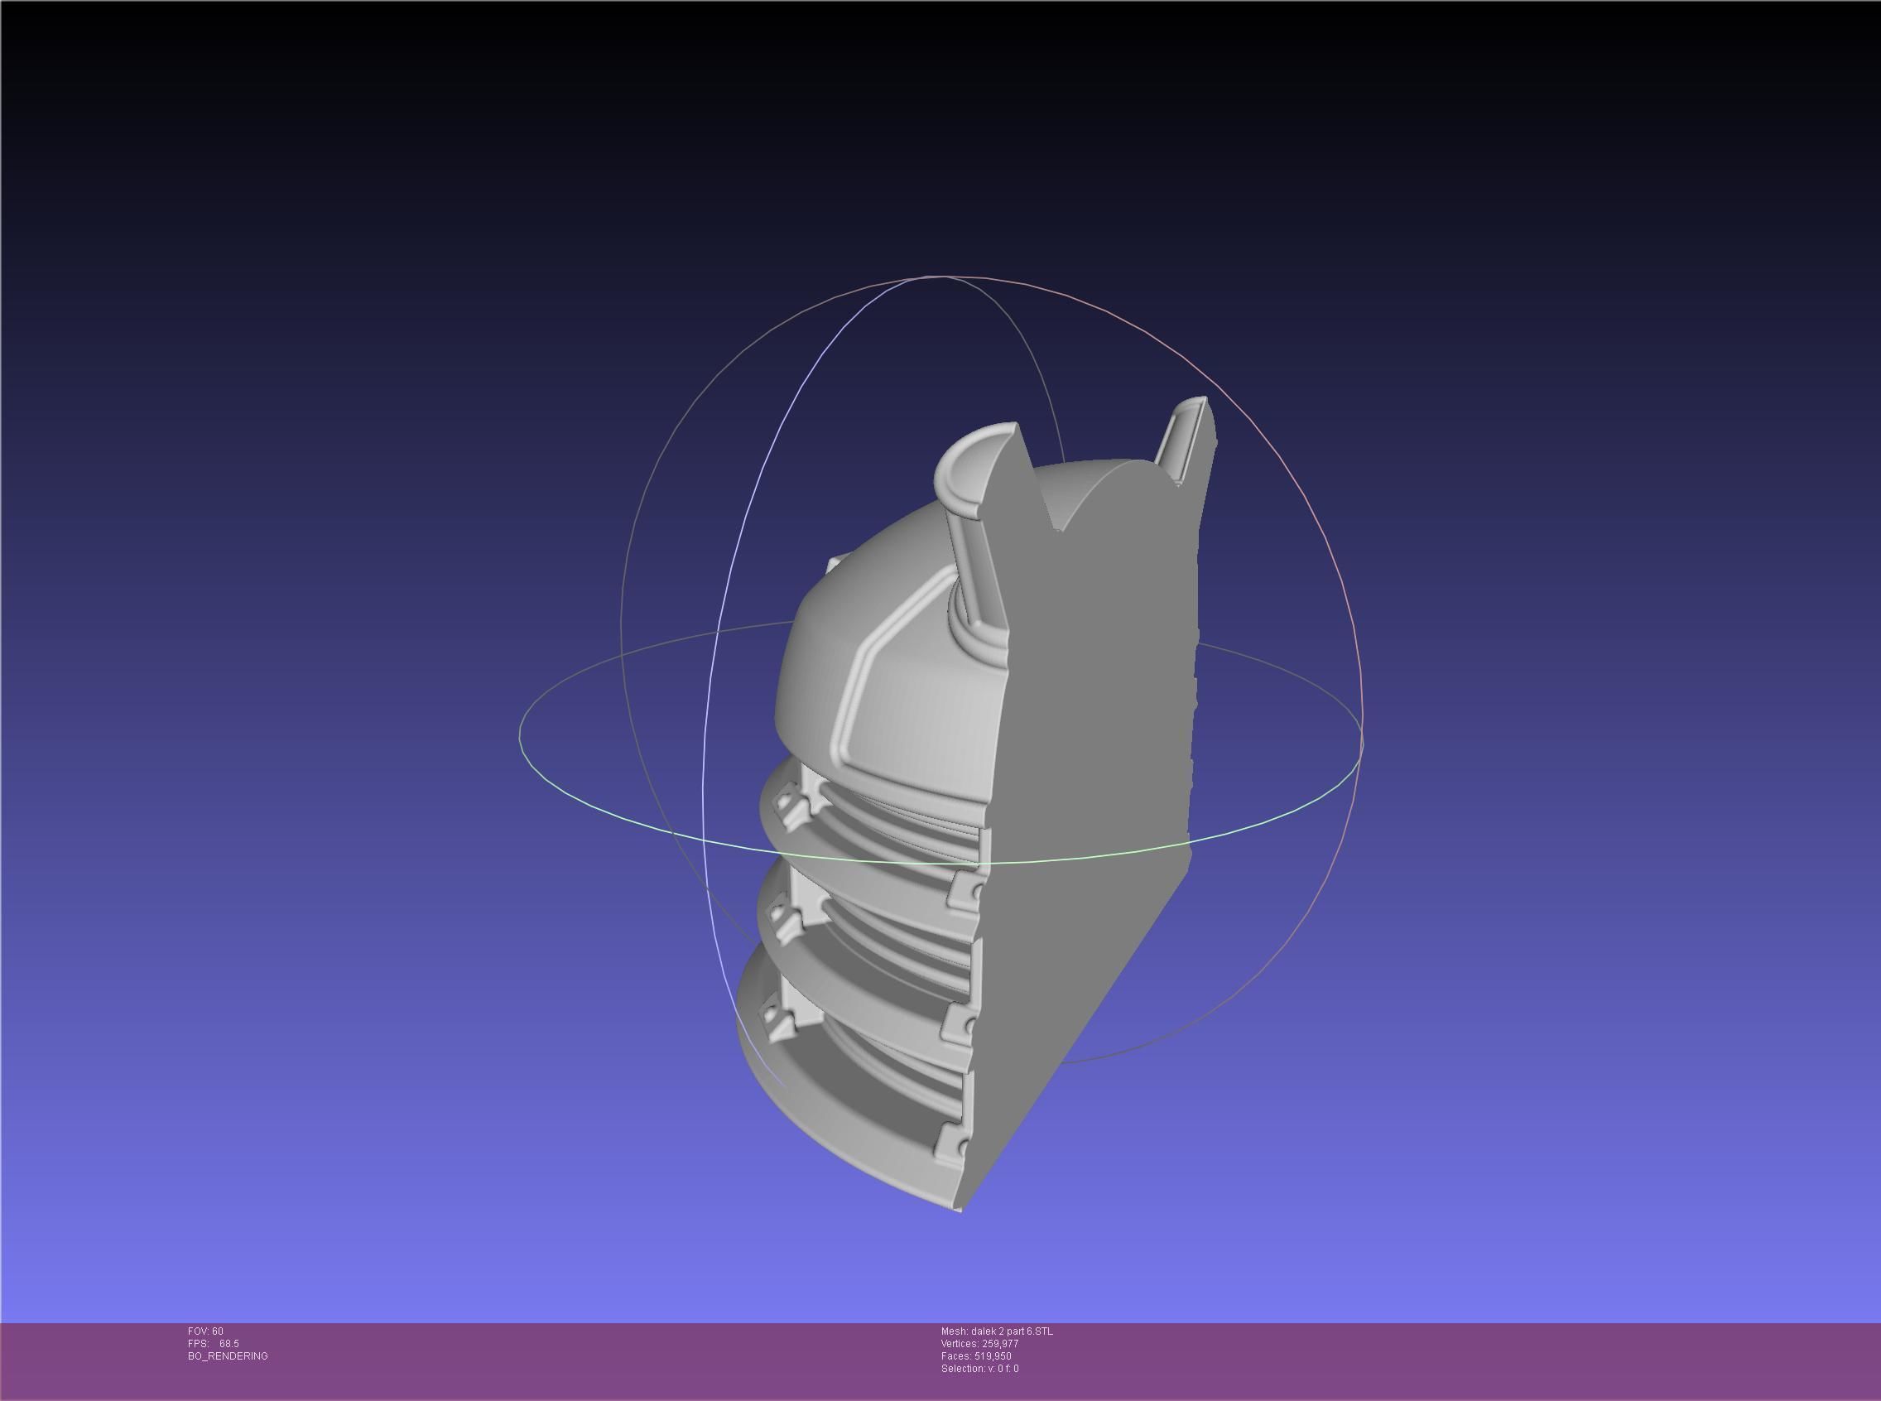Click the 'Vertices: 259,977' info line
Viewport: 1881px width, 1401px height.
[979, 1344]
